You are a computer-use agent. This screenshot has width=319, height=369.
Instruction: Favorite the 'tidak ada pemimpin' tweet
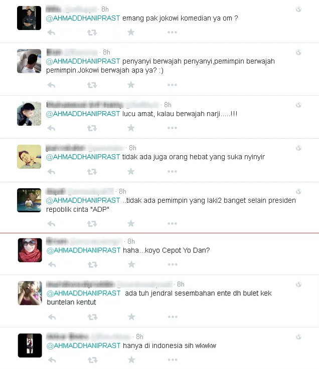point(131,224)
